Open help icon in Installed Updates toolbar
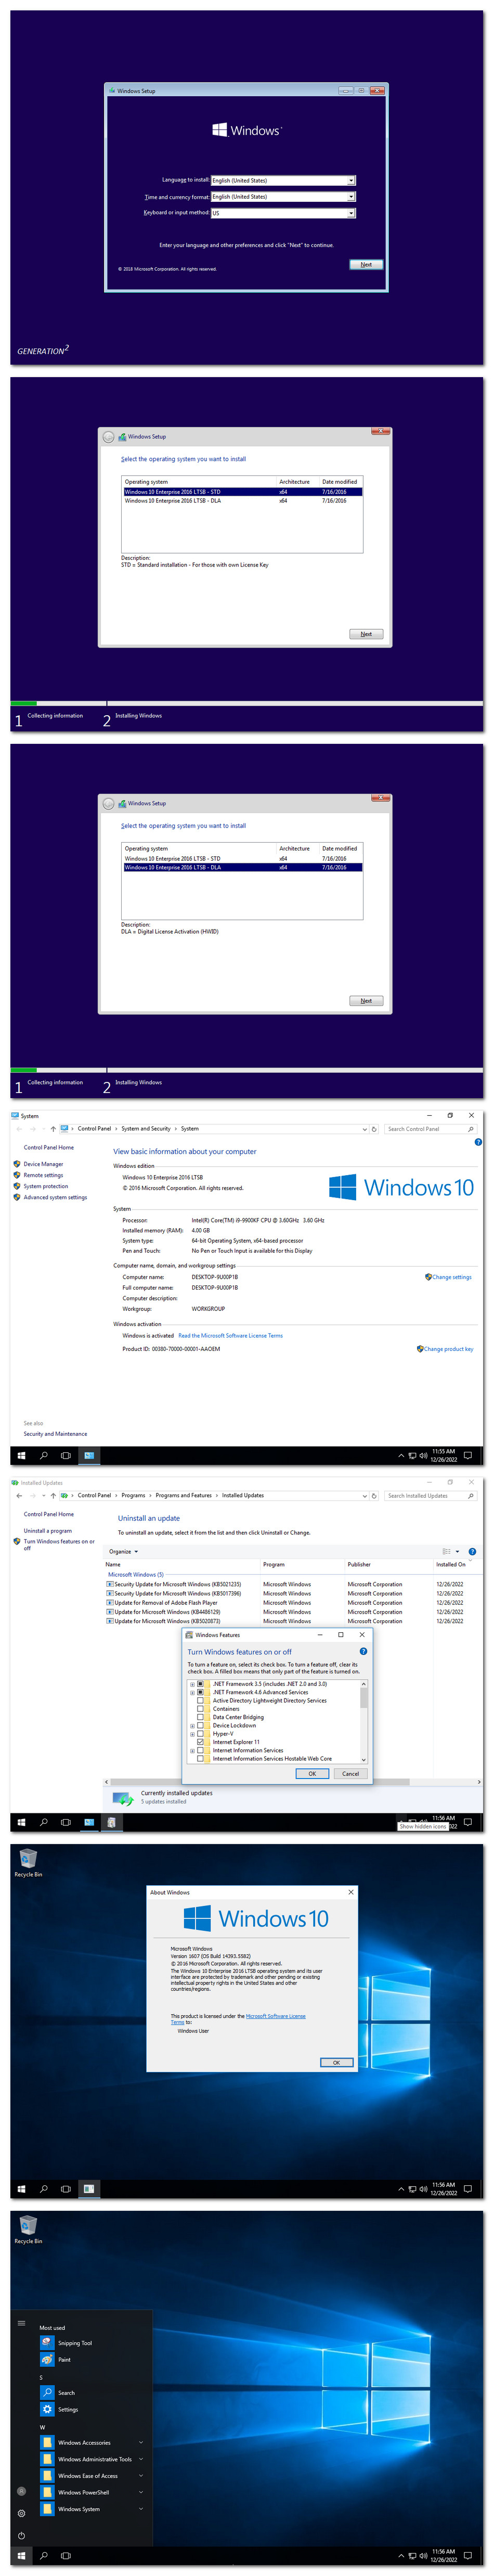This screenshot has height=2576, width=494. [x=472, y=1552]
